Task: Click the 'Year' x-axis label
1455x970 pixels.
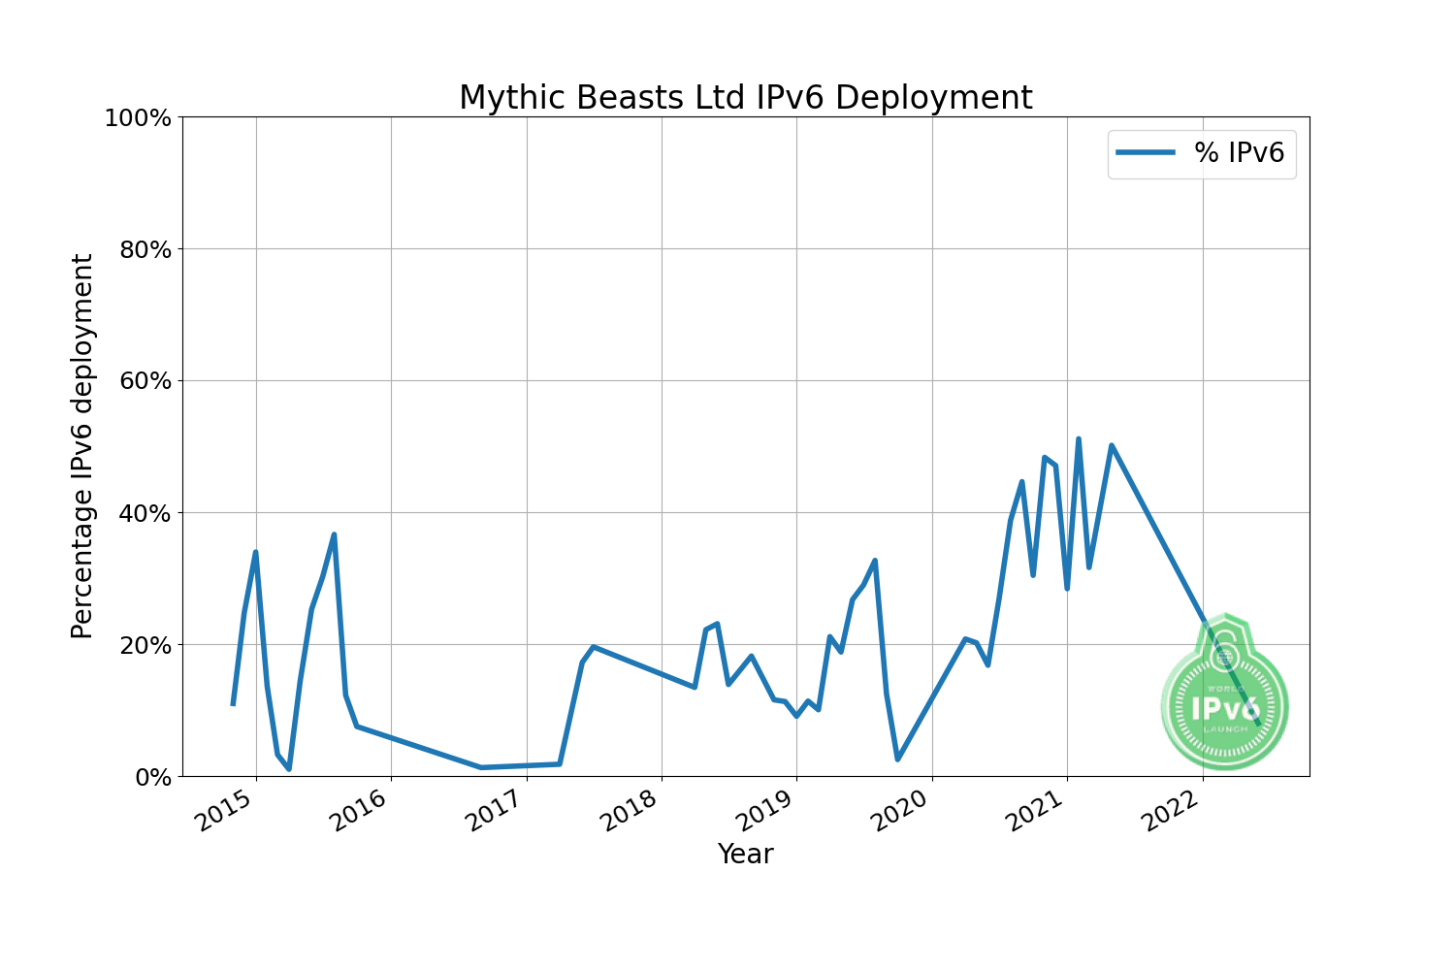Action: point(745,855)
